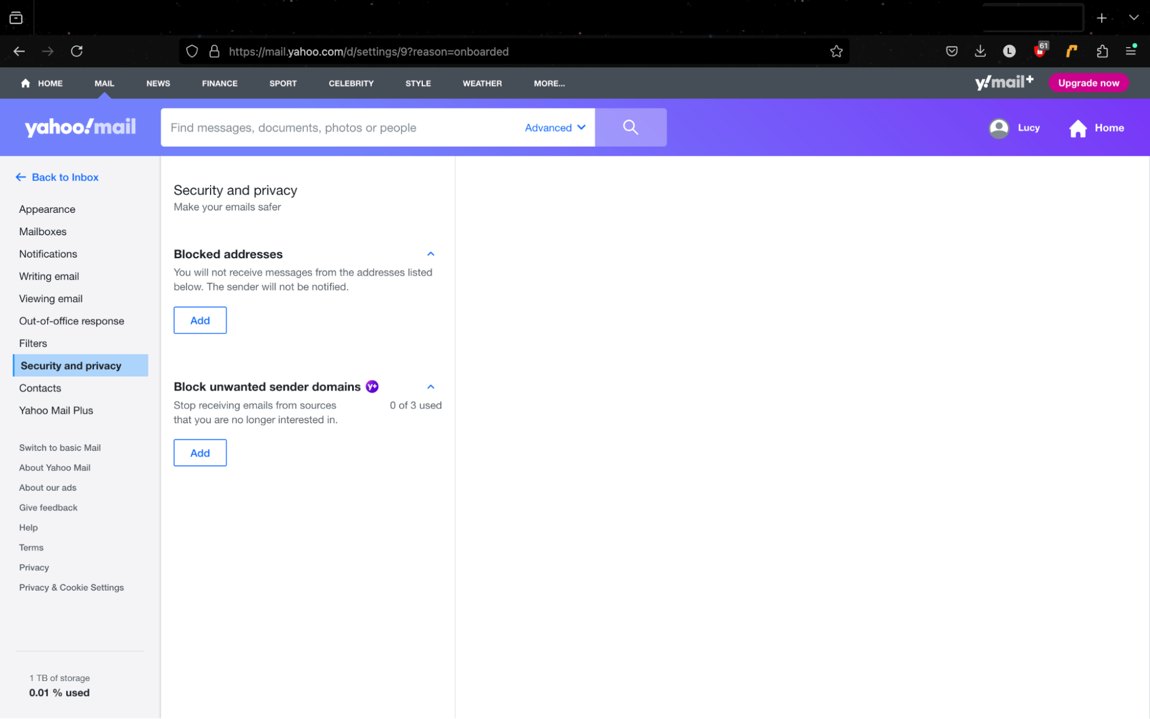Screen dimensions: 1150x719
Task: Click the shield tracking protection icon
Action: (192, 51)
